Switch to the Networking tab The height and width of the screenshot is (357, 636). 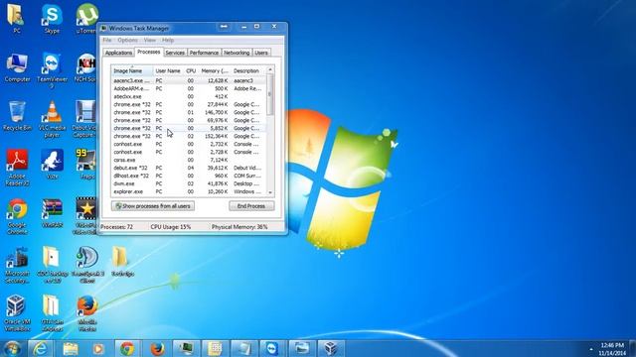click(x=237, y=53)
